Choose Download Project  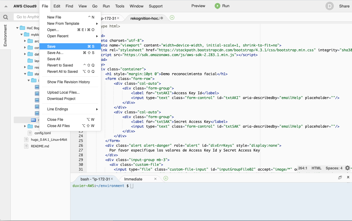70,99
